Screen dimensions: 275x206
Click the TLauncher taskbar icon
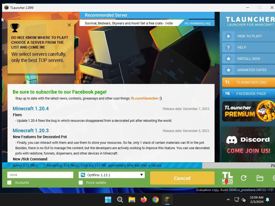point(167,200)
